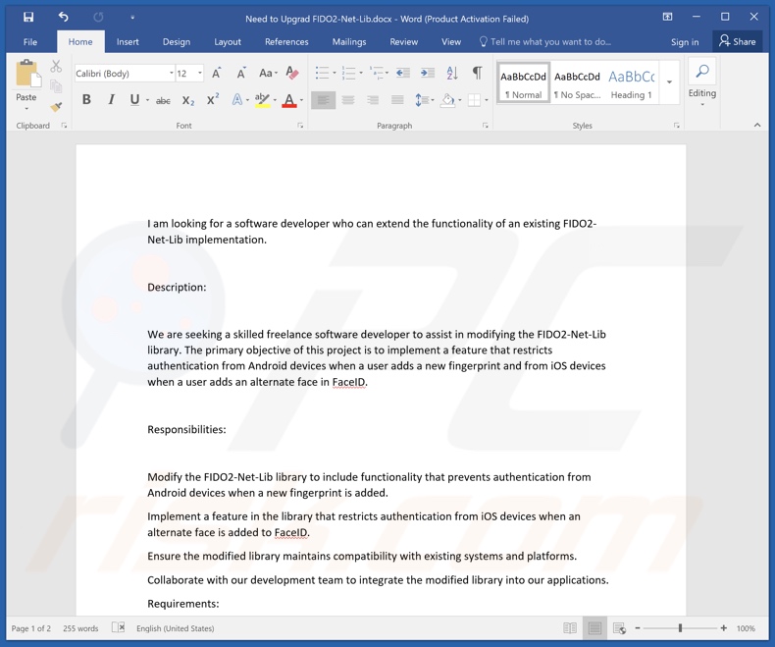Expand the Styles gallery more arrow
The image size is (775, 647).
tap(670, 82)
